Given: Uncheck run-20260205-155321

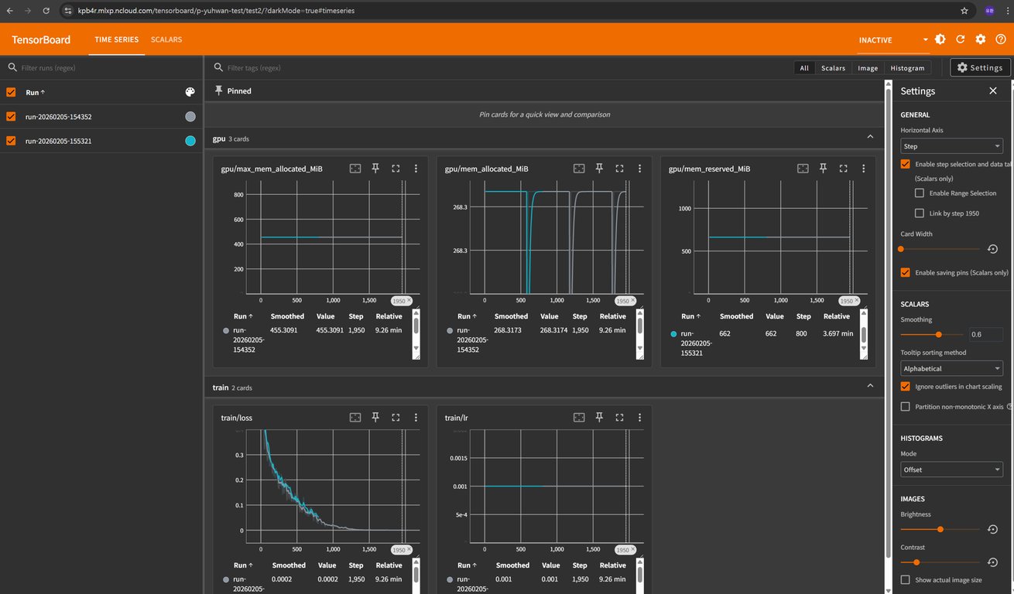Looking at the screenshot, I should pos(11,141).
